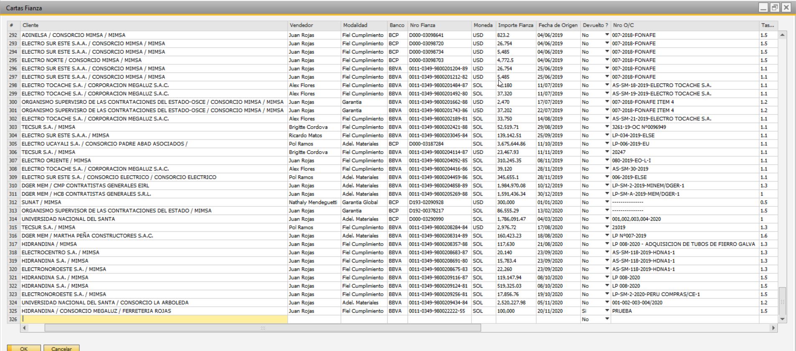This screenshot has height=351, width=796.
Task: Click the Nro O/C column header
Action: pyautogui.click(x=685, y=25)
